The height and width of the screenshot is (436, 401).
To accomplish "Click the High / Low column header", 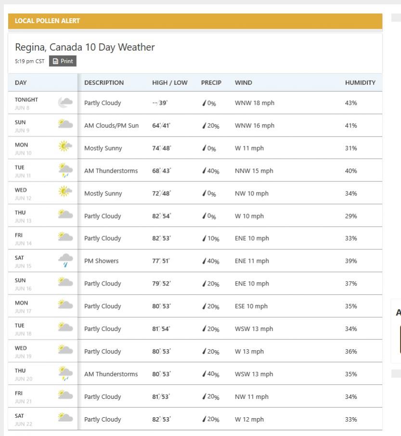I will point(169,82).
